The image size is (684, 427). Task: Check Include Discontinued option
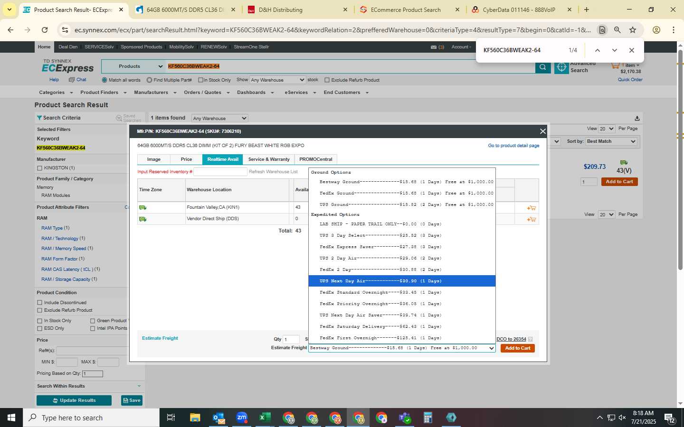click(40, 303)
